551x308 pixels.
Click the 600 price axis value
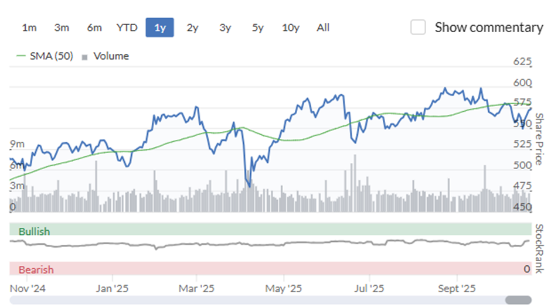522,83
